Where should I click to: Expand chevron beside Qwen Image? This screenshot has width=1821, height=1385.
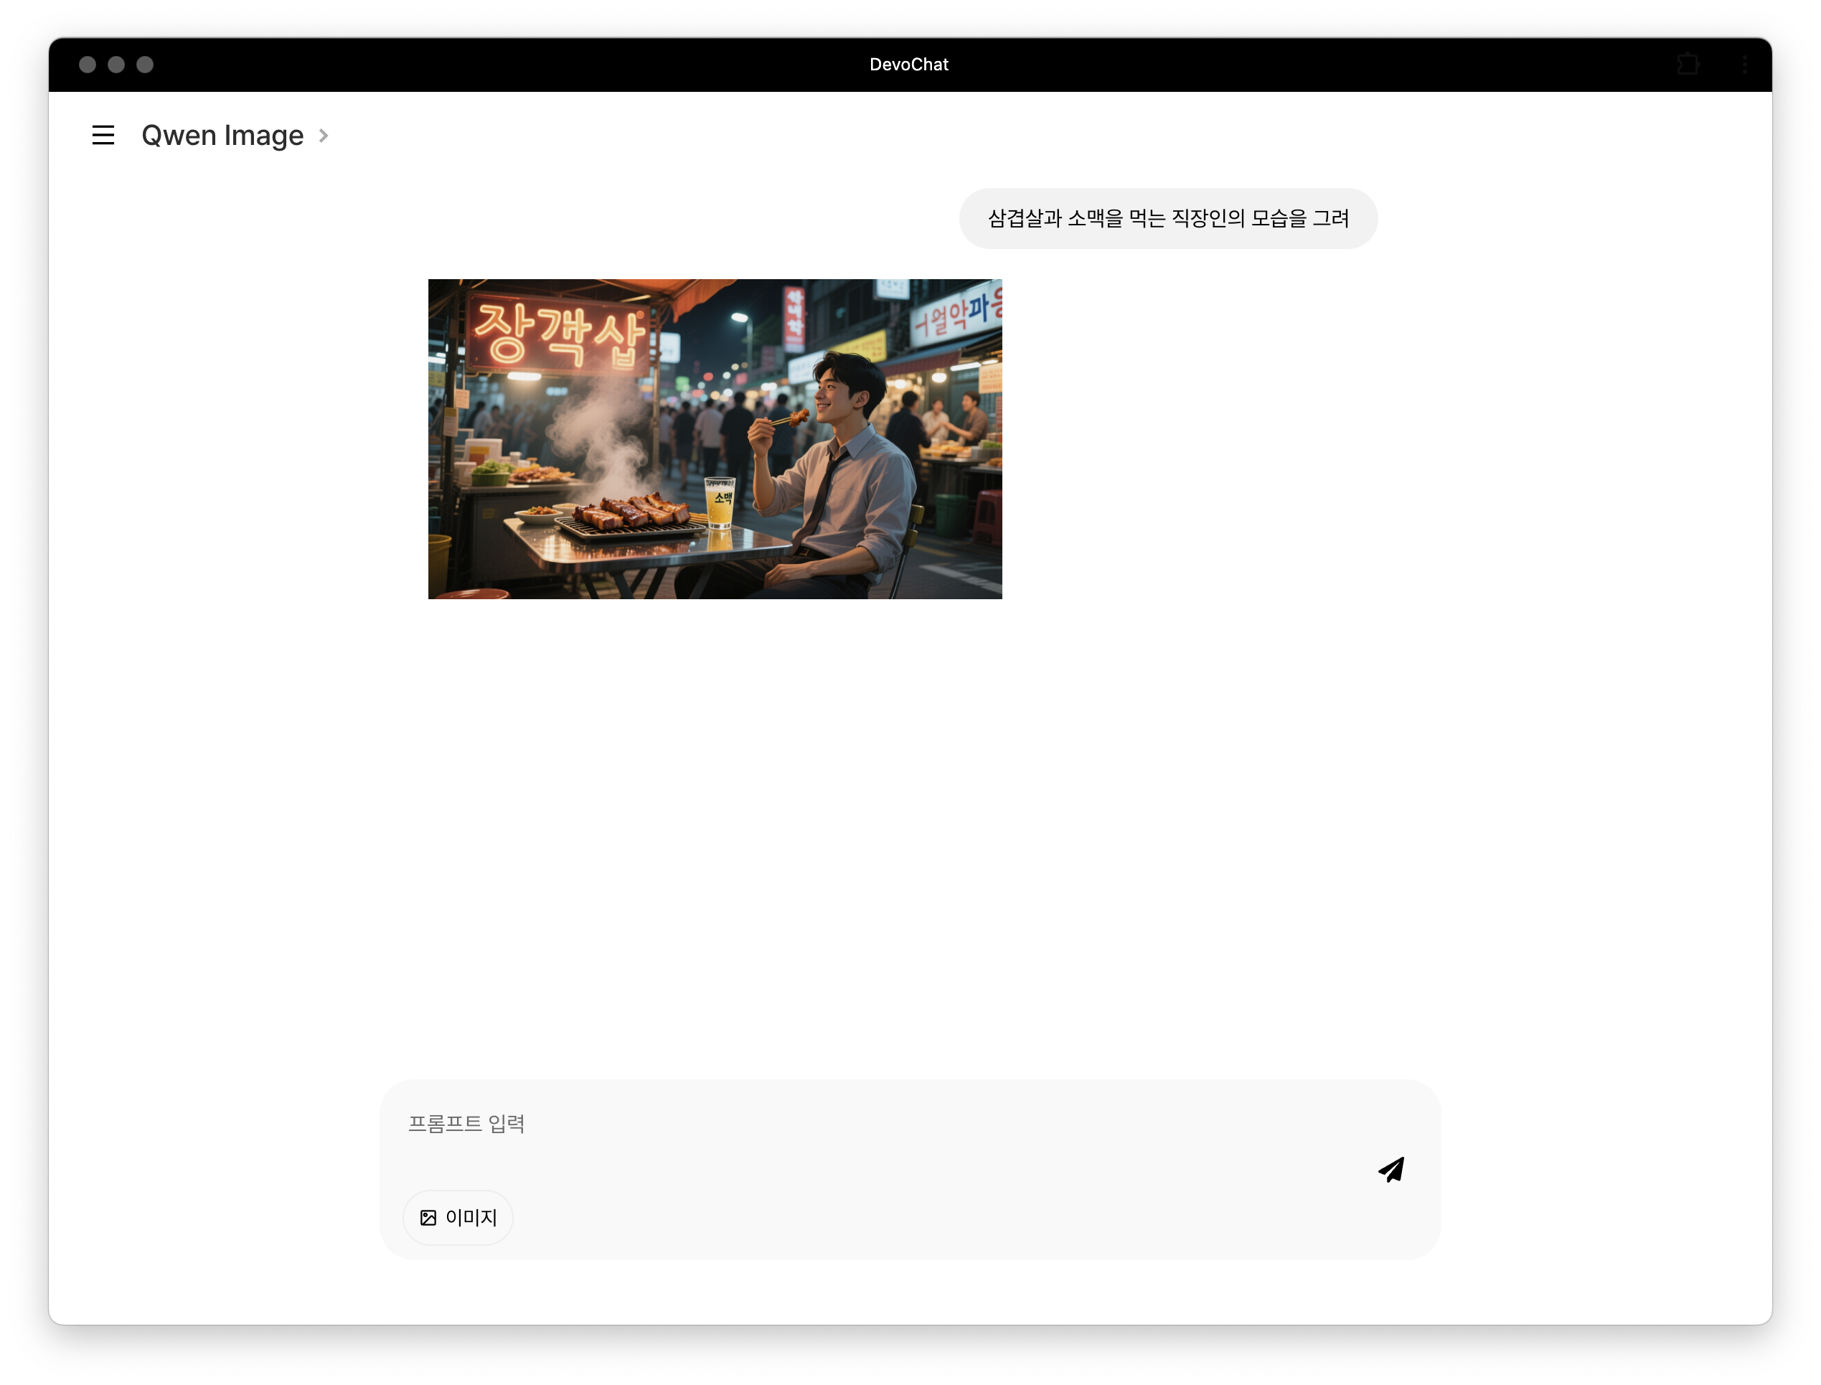(324, 135)
